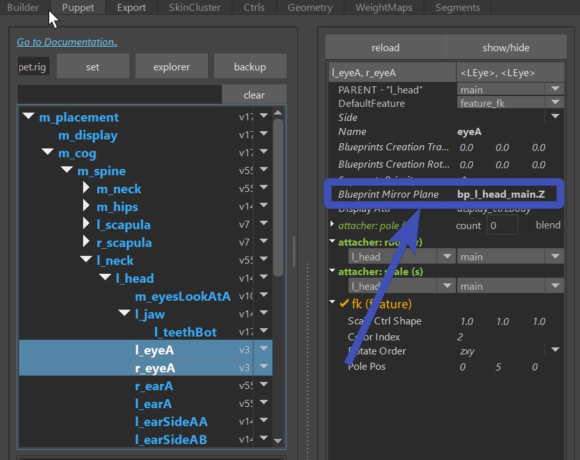Collapse the m_placement tree node
580x460 pixels.
pos(28,117)
